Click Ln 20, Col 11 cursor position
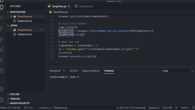Viewport: 195px width, 110px height. (x=131, y=108)
